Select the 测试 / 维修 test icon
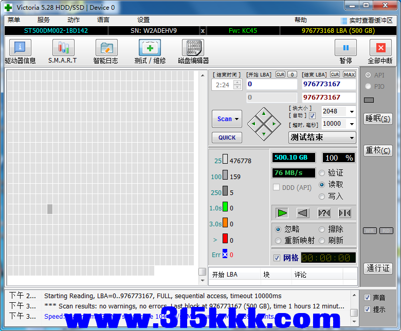 tap(150, 48)
